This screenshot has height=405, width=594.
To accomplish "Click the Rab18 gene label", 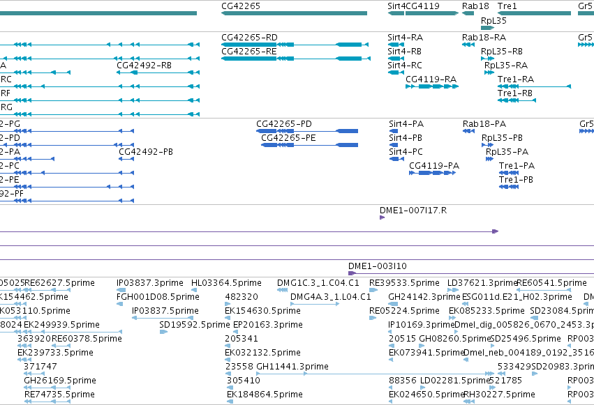I will [475, 6].
